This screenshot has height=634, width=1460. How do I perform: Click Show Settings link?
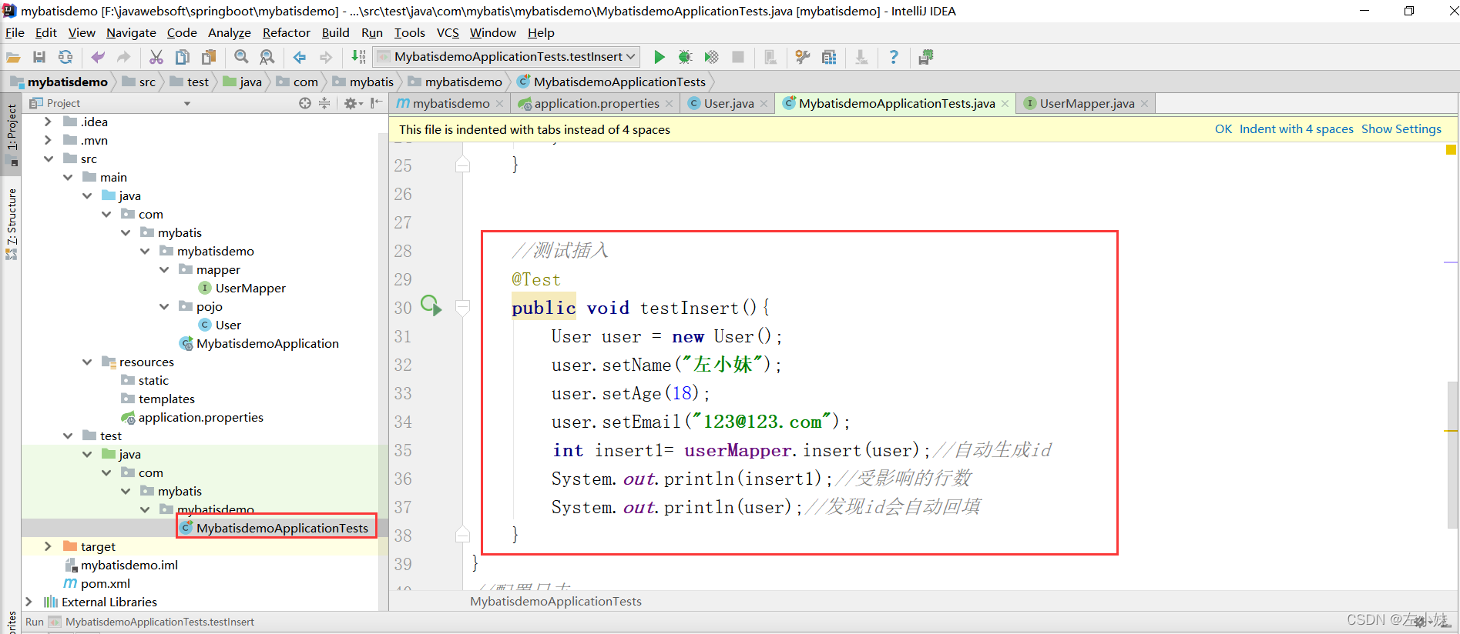click(1401, 129)
